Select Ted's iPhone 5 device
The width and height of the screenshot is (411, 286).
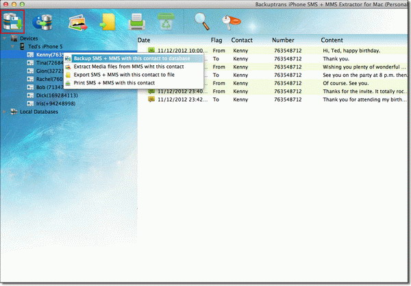45,47
